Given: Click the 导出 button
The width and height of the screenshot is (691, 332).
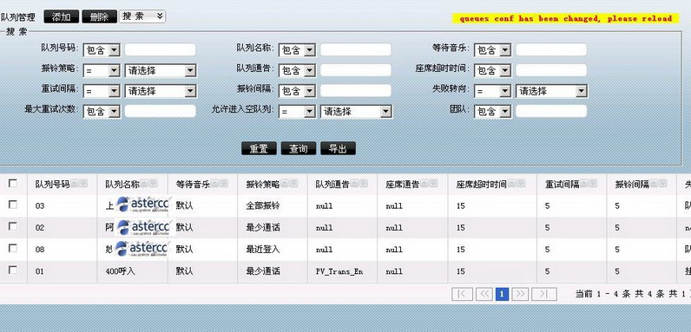Looking at the screenshot, I should pyautogui.click(x=338, y=149).
